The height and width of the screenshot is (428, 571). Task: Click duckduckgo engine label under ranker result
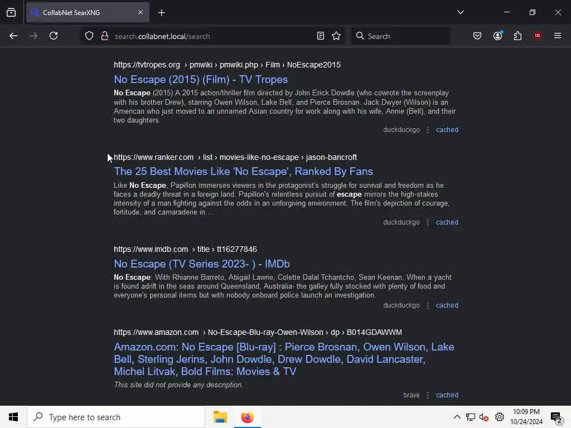pos(401,222)
